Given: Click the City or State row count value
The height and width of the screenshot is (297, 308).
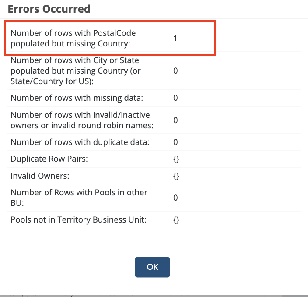Looking at the screenshot, I should click(175, 71).
